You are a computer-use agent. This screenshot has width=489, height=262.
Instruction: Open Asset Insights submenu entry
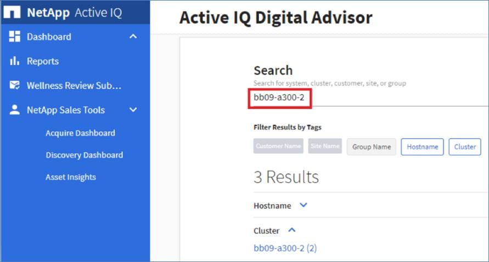[71, 177]
